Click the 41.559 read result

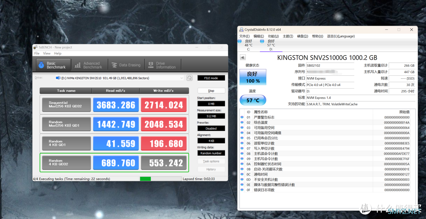pyautogui.click(x=116, y=143)
